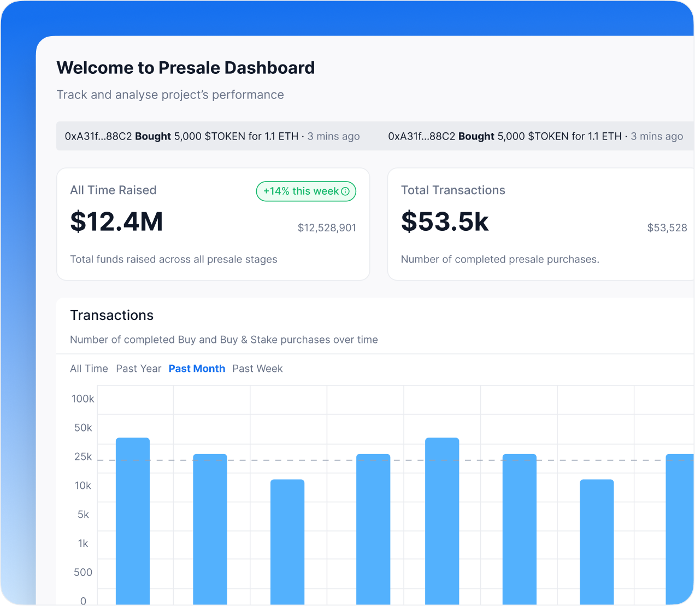This screenshot has height=606, width=695.
Task: Click the Track and analyse project's performance subtitle
Action: point(170,95)
